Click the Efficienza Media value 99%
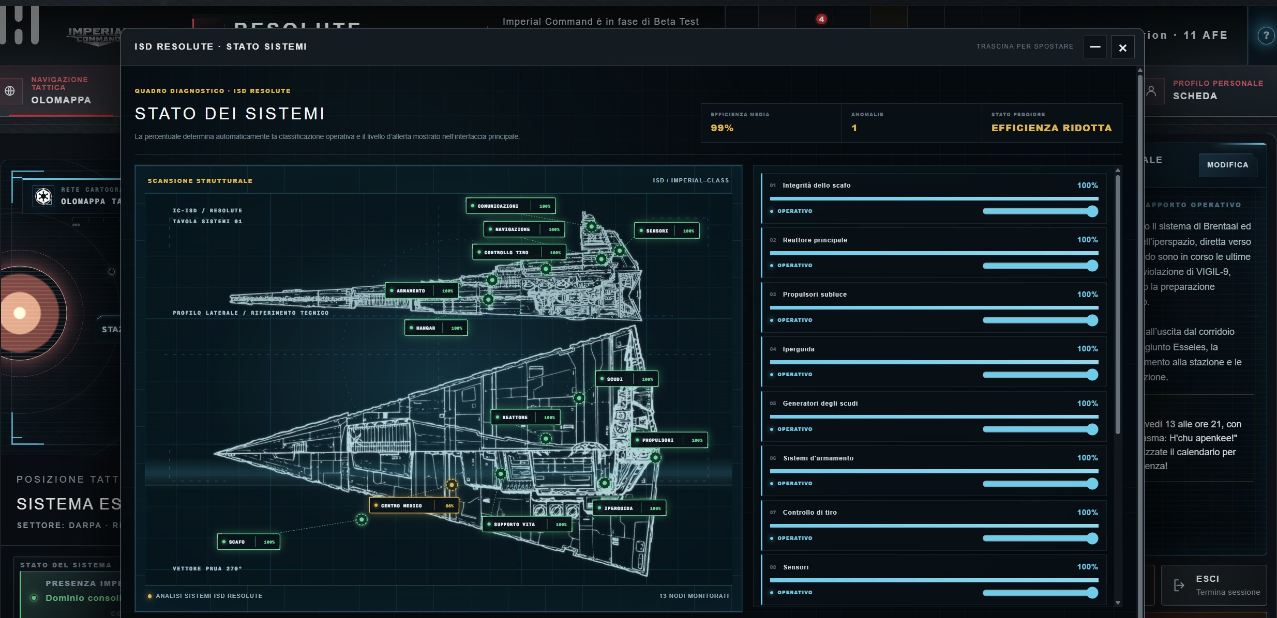The width and height of the screenshot is (1277, 618). [722, 128]
